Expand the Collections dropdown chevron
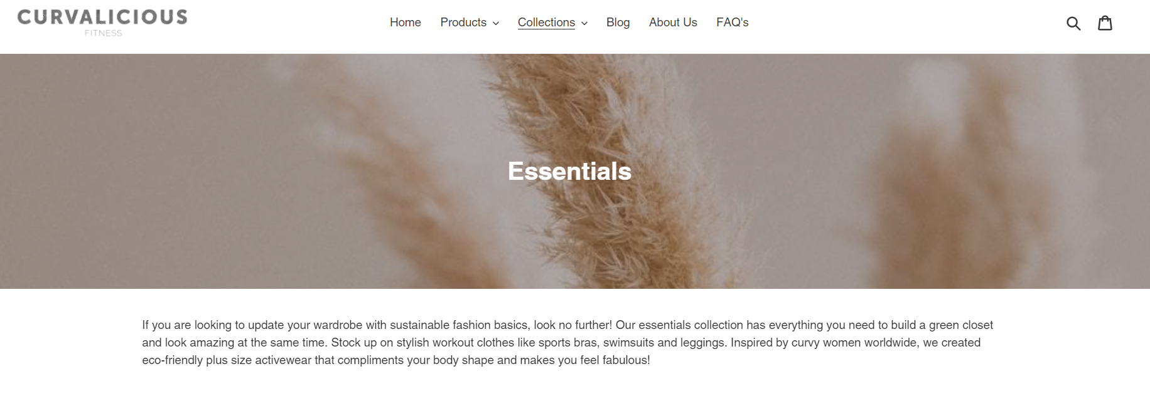 pyautogui.click(x=584, y=23)
